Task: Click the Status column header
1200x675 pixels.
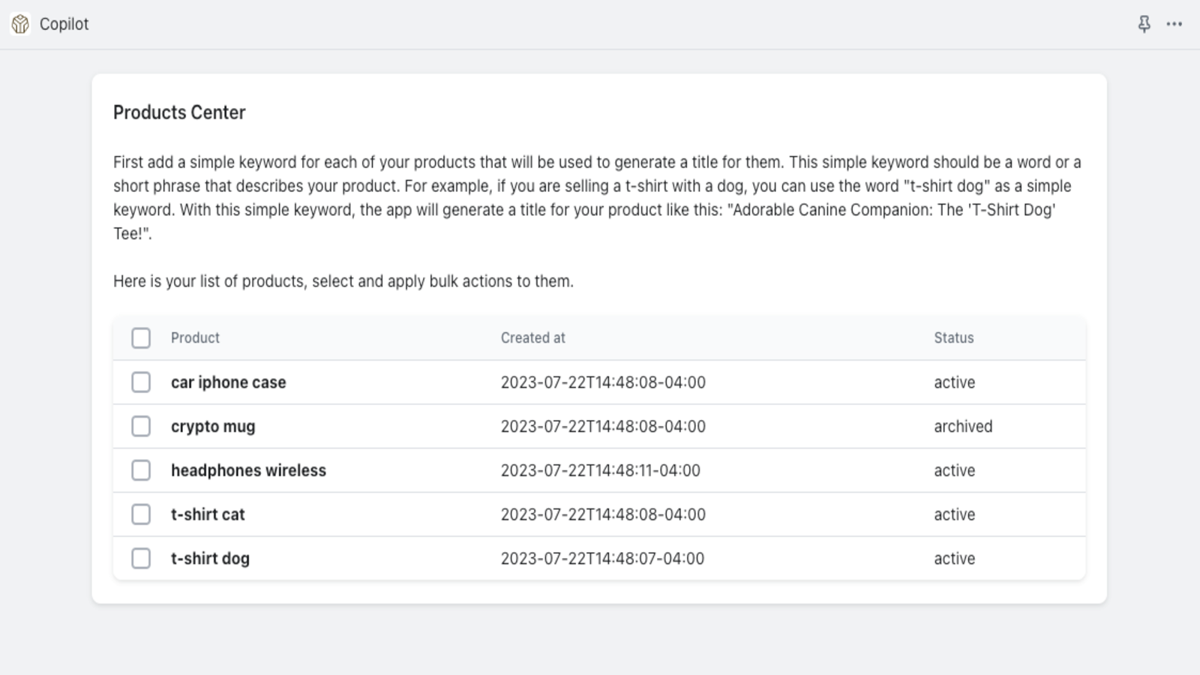Action: tap(953, 338)
